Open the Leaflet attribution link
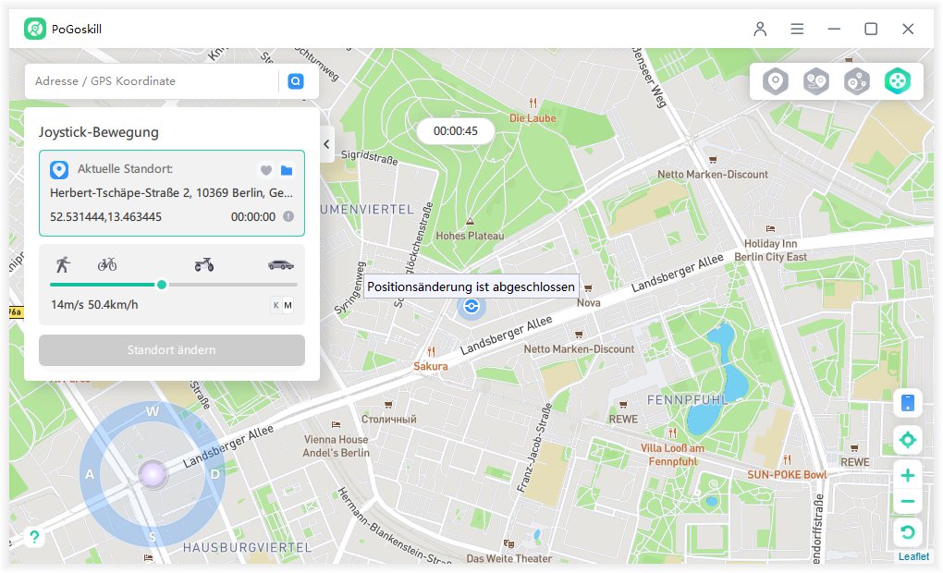The height and width of the screenshot is (573, 943). [x=913, y=556]
